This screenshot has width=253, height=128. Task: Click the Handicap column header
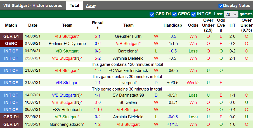click(x=172, y=25)
